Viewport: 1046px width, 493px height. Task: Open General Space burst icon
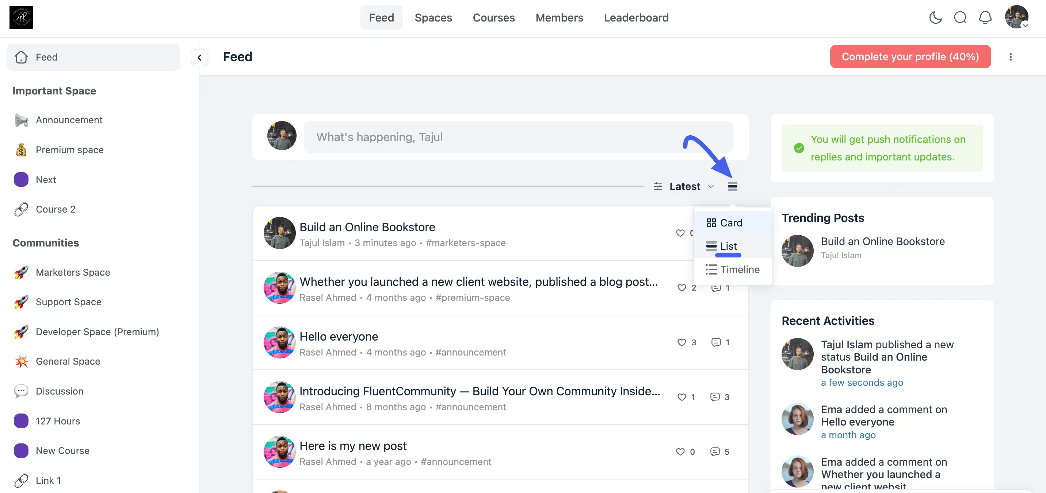pos(21,361)
